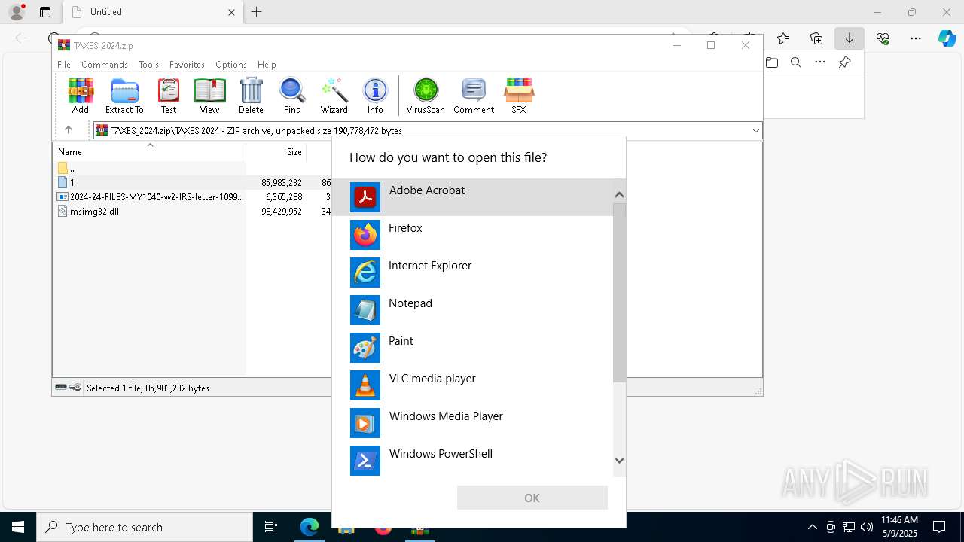
Task: Open the Help menu
Action: [267, 65]
